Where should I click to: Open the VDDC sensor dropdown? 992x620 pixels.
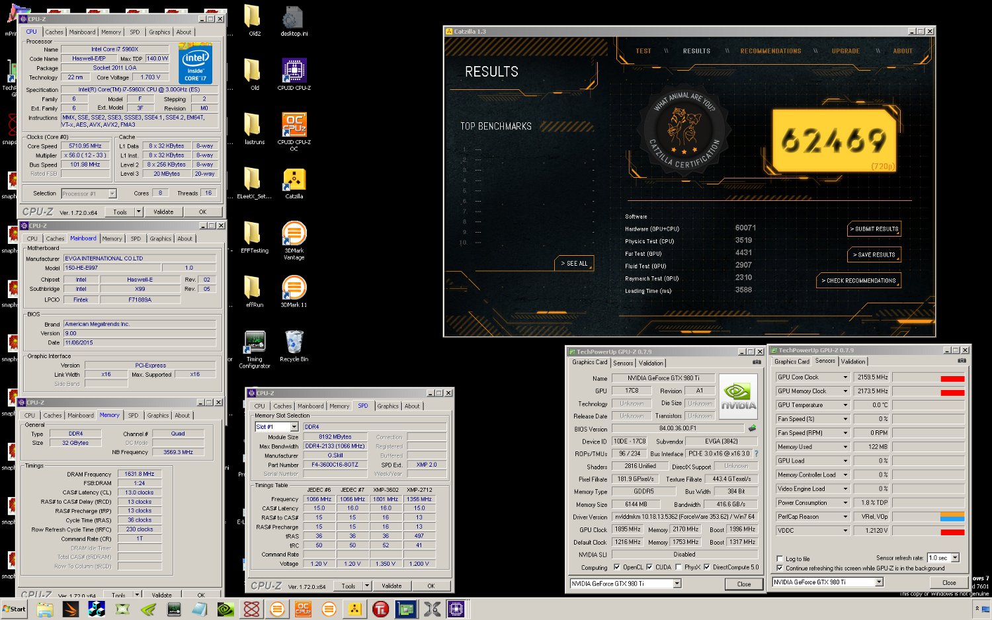coord(845,531)
